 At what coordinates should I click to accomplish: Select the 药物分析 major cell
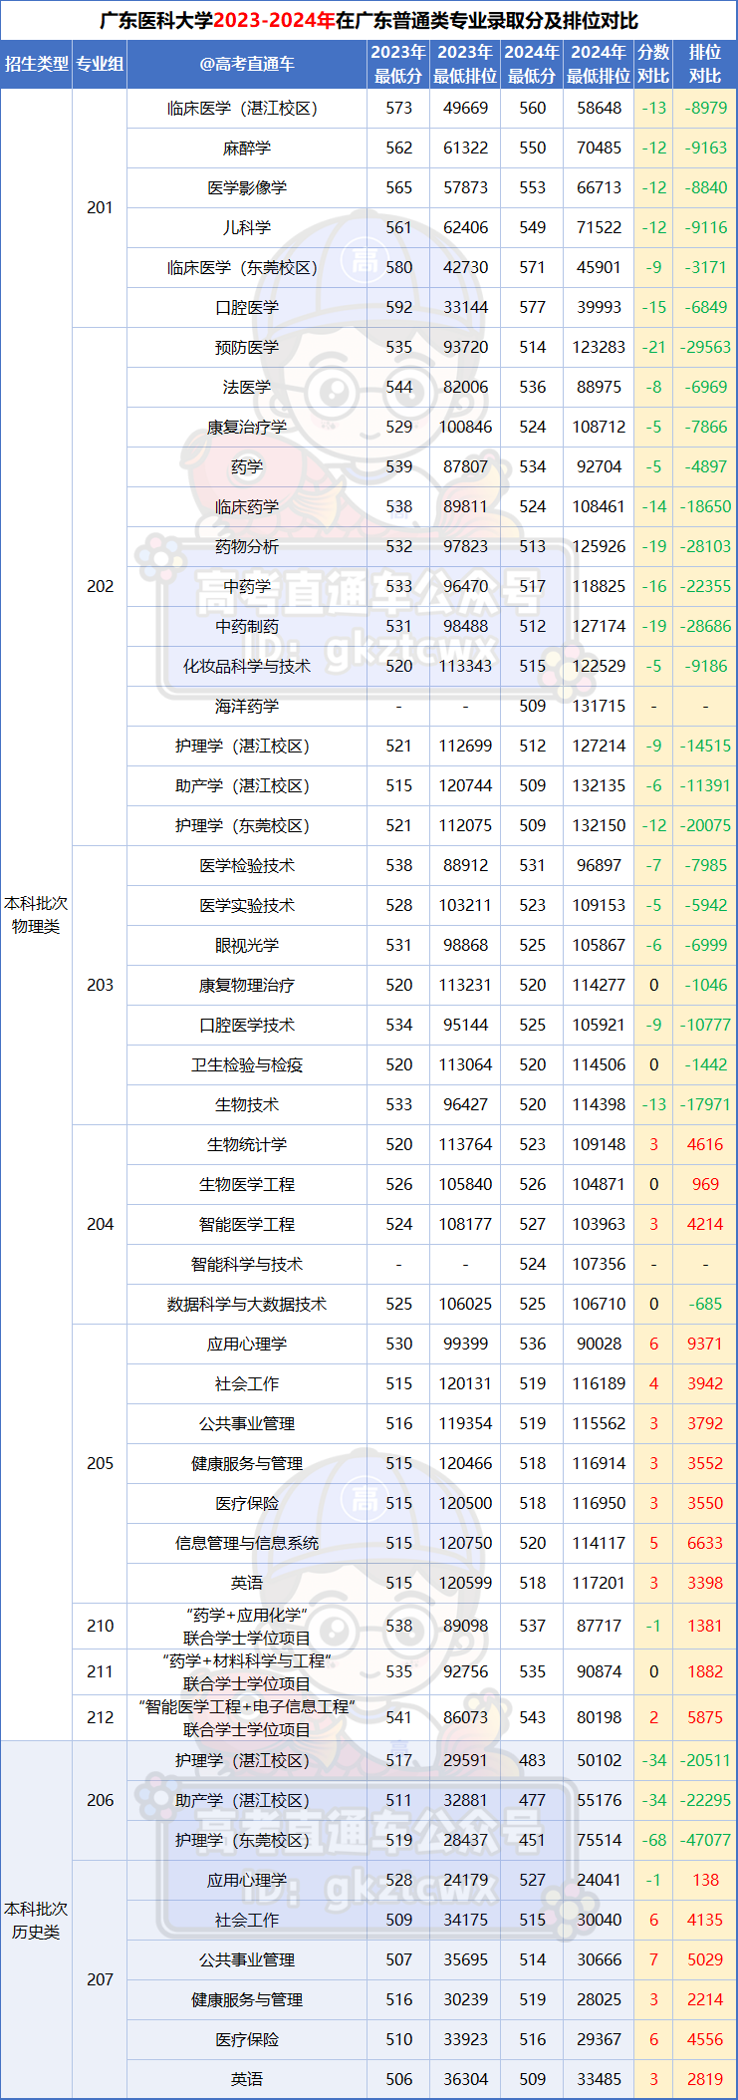tap(247, 547)
